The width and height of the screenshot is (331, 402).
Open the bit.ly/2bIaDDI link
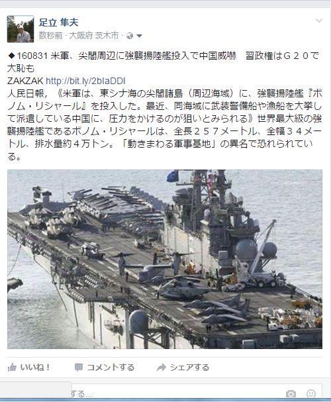[85, 81]
